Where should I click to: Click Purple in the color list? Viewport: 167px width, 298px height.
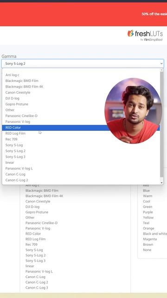(x=148, y=212)
